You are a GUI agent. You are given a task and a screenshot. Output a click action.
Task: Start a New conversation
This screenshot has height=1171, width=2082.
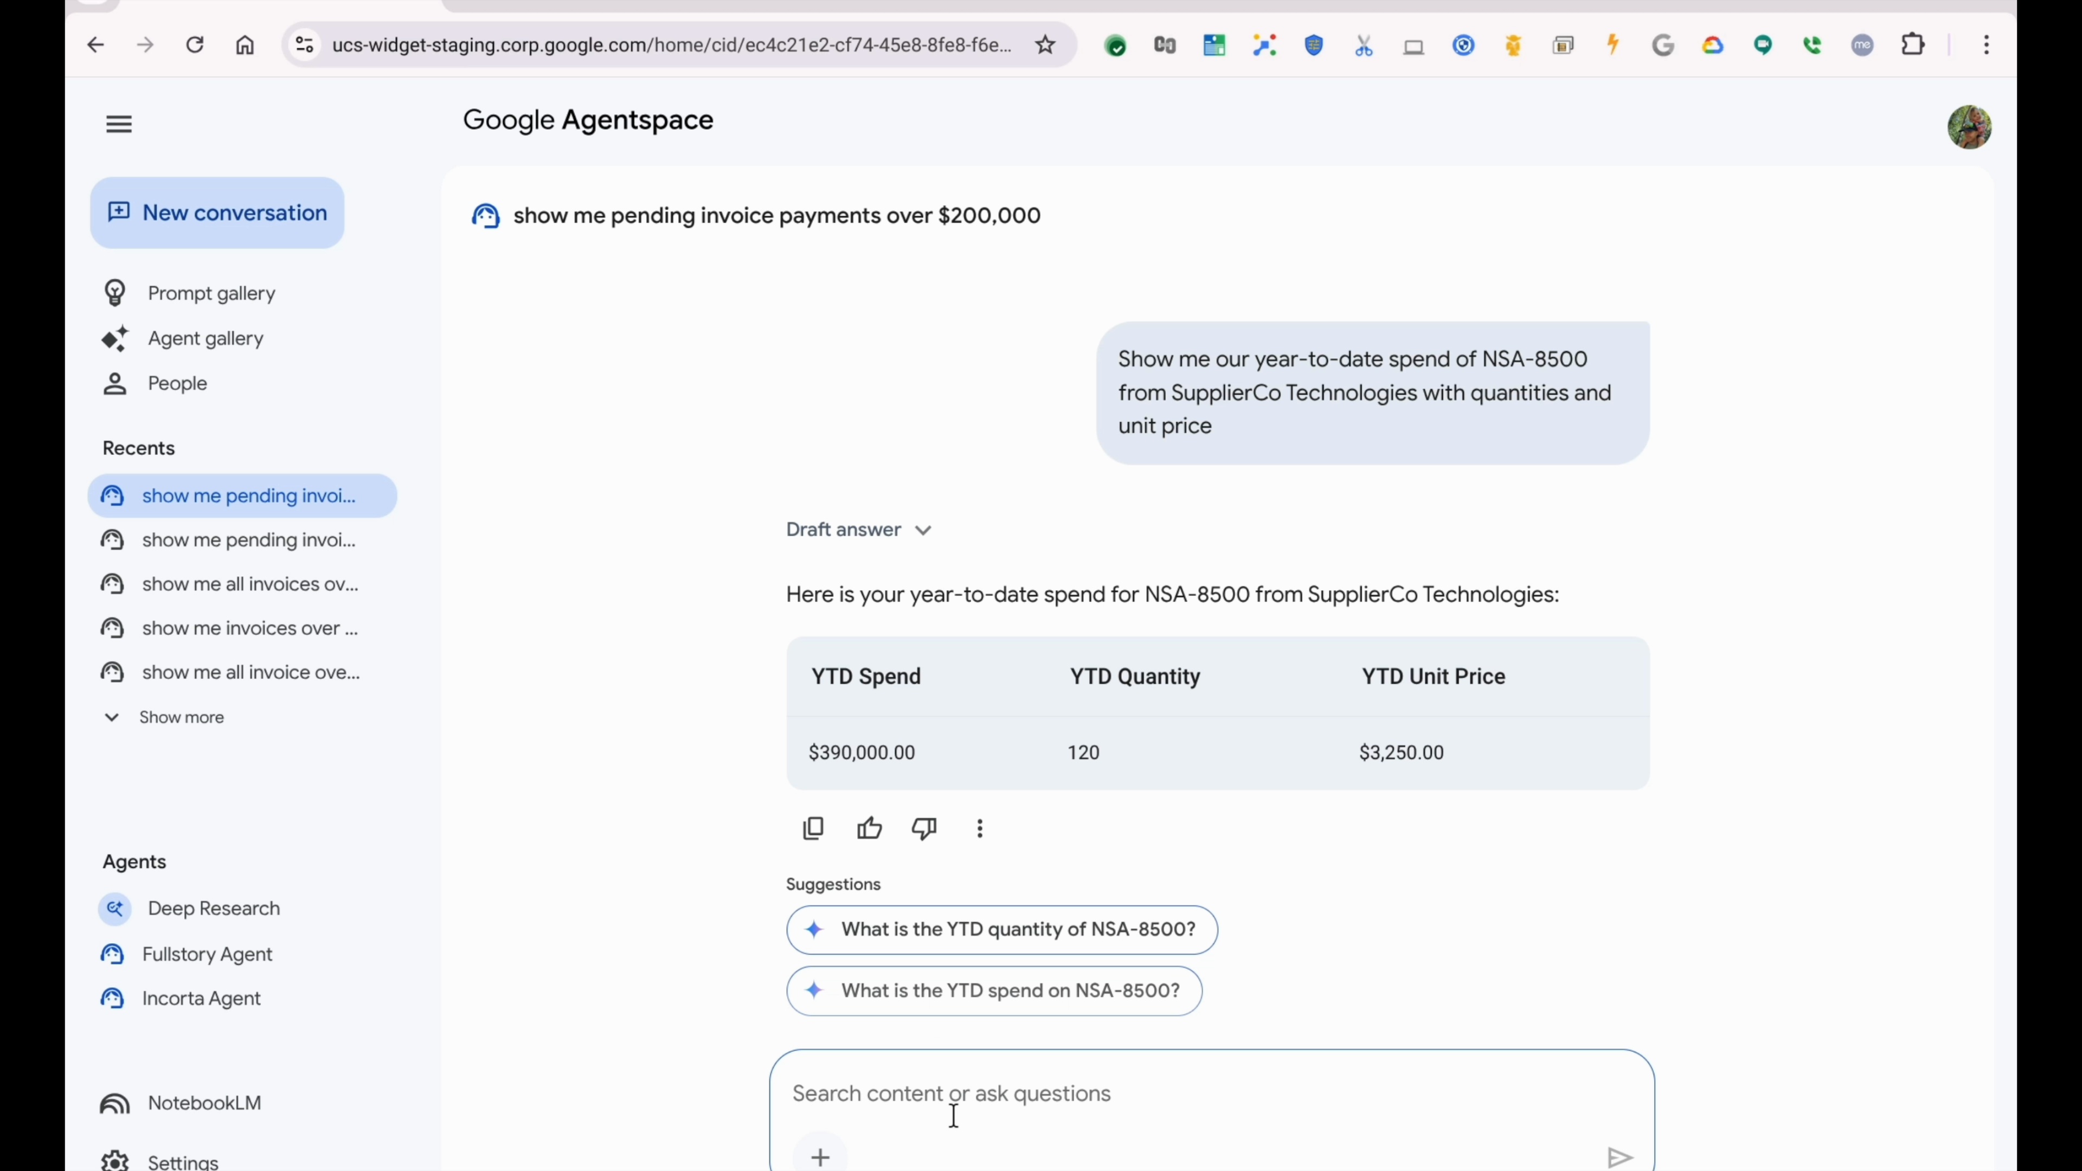[217, 214]
